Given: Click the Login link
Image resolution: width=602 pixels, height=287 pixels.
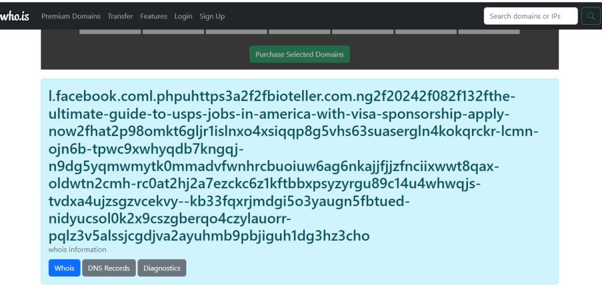Looking at the screenshot, I should click(183, 16).
